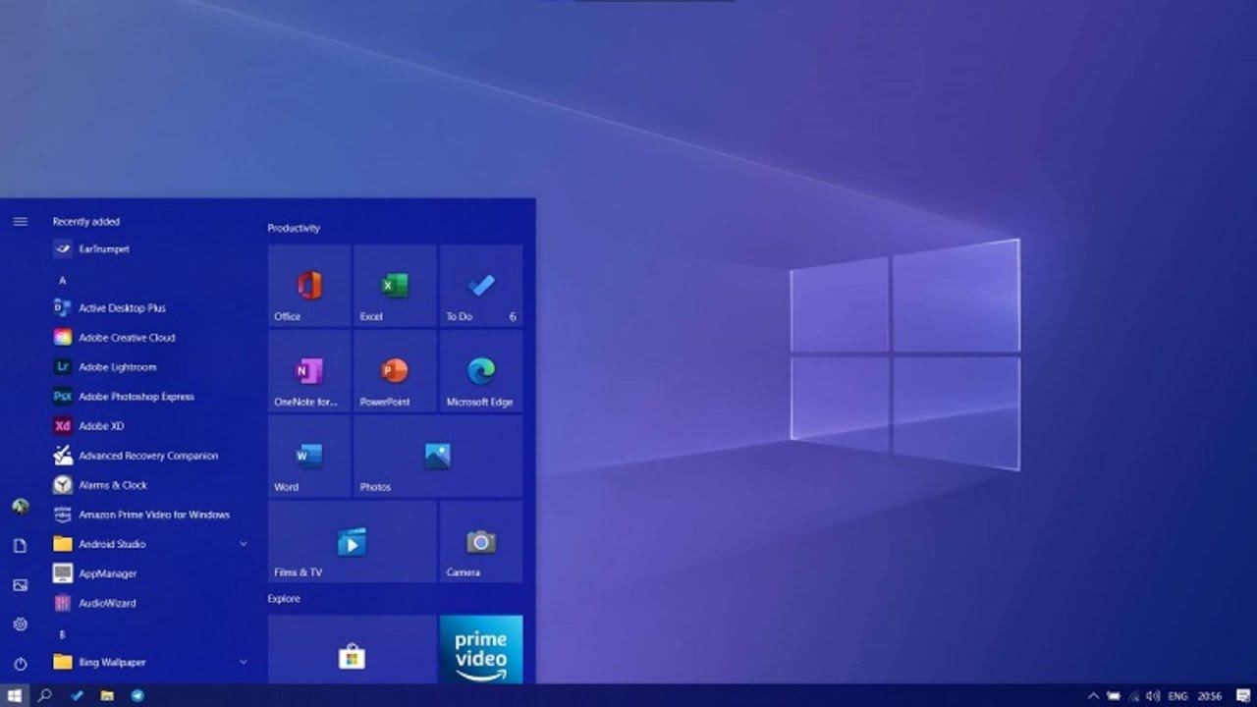Open user account picture in Start

pyautogui.click(x=20, y=507)
